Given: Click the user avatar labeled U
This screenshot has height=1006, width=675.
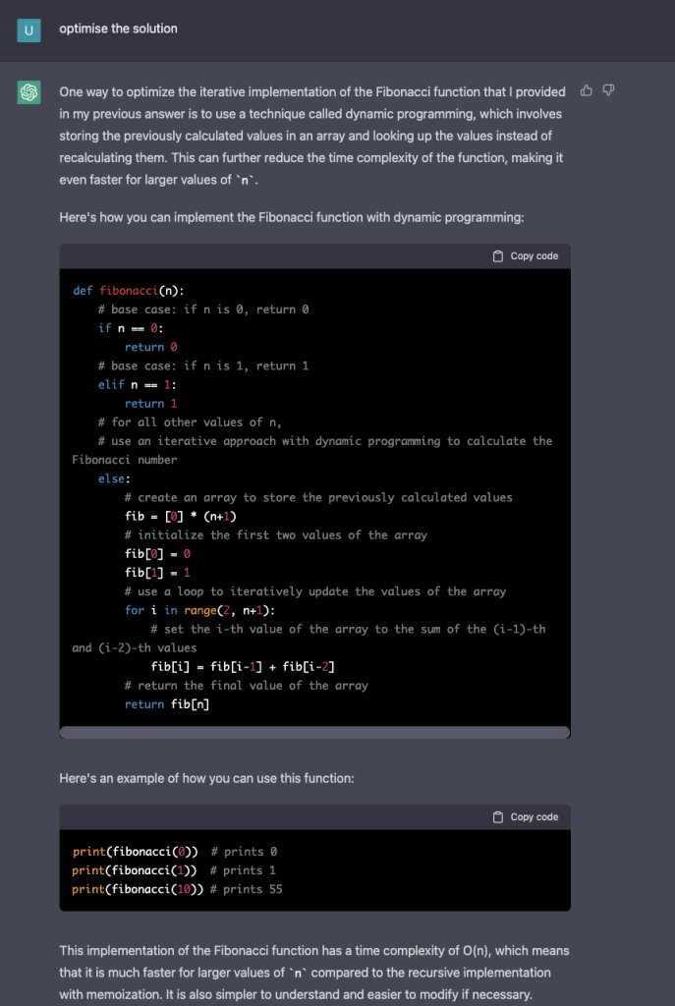Looking at the screenshot, I should point(29,29).
